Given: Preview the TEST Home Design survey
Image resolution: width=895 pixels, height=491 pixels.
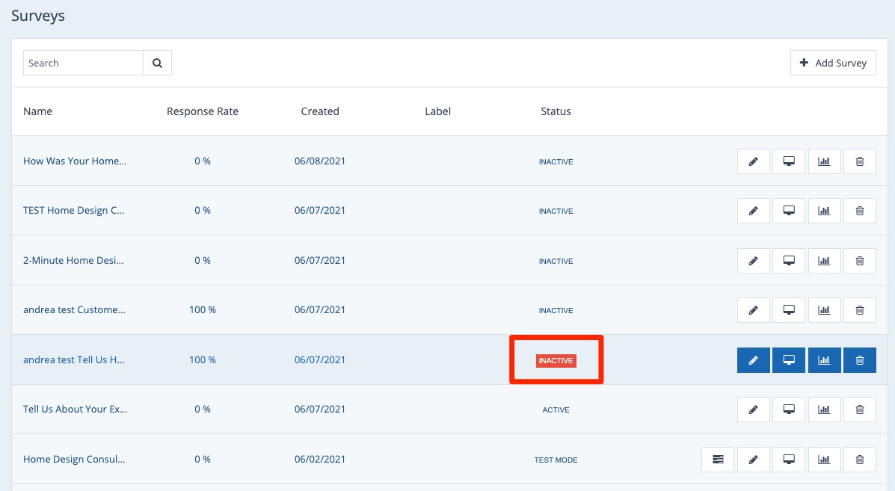Looking at the screenshot, I should (788, 211).
